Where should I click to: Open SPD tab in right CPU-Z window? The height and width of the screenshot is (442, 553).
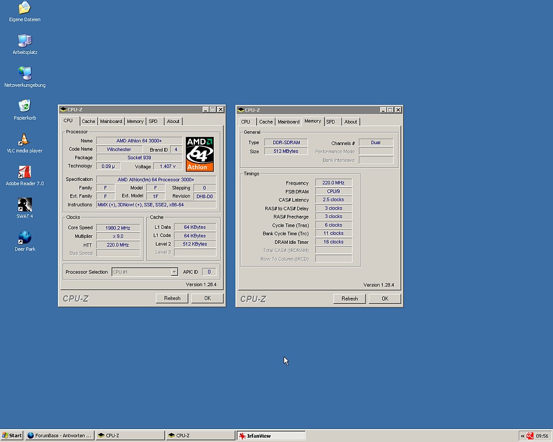332,121
